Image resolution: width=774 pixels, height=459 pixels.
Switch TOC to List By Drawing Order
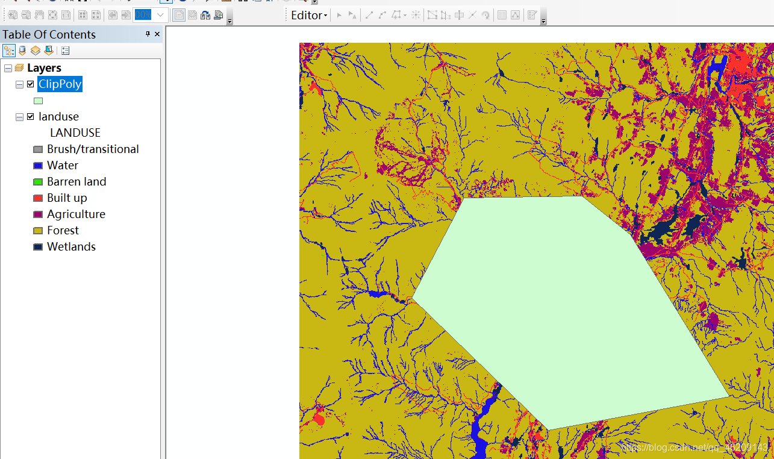pos(9,51)
